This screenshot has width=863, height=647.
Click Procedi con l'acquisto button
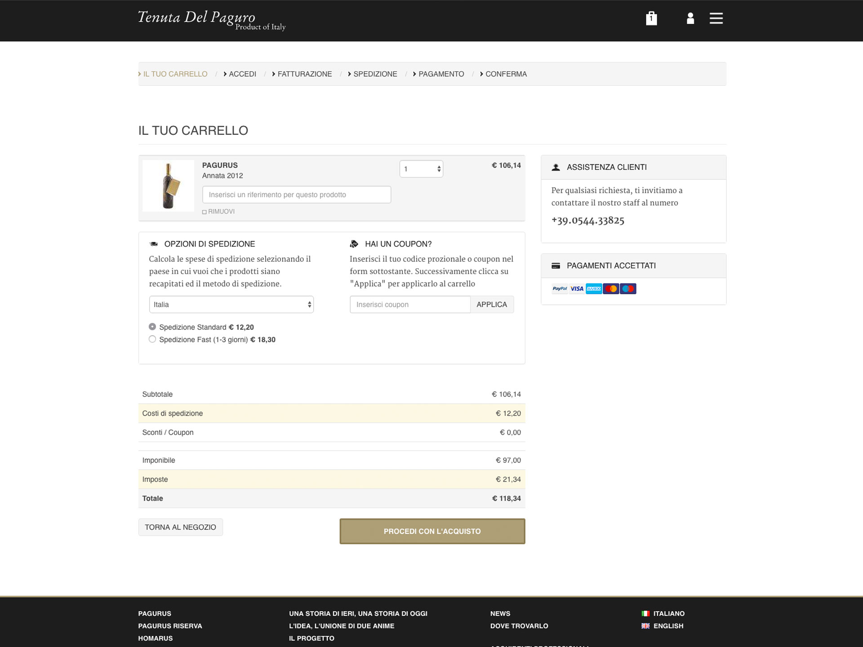tap(432, 532)
